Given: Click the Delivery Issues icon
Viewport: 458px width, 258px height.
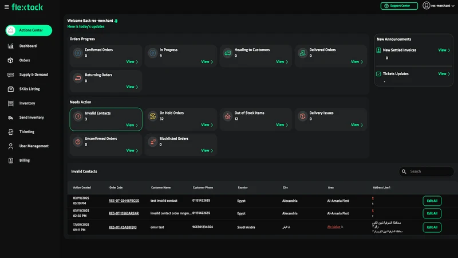Looking at the screenshot, I should 302,116.
